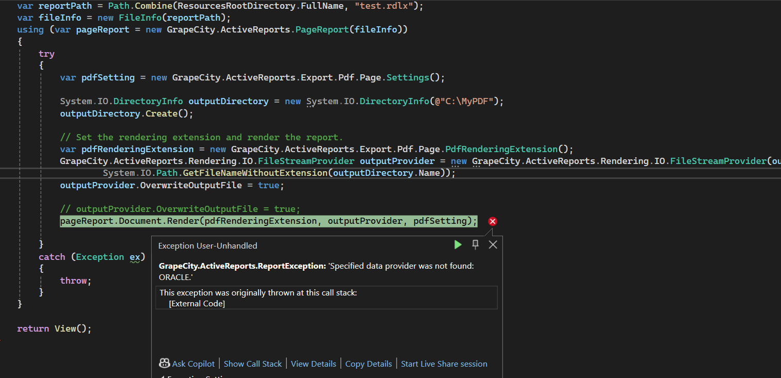Screen dimensions: 781x378
Task: Click the Copilot icon beside Ask Copilot
Action: (x=165, y=364)
